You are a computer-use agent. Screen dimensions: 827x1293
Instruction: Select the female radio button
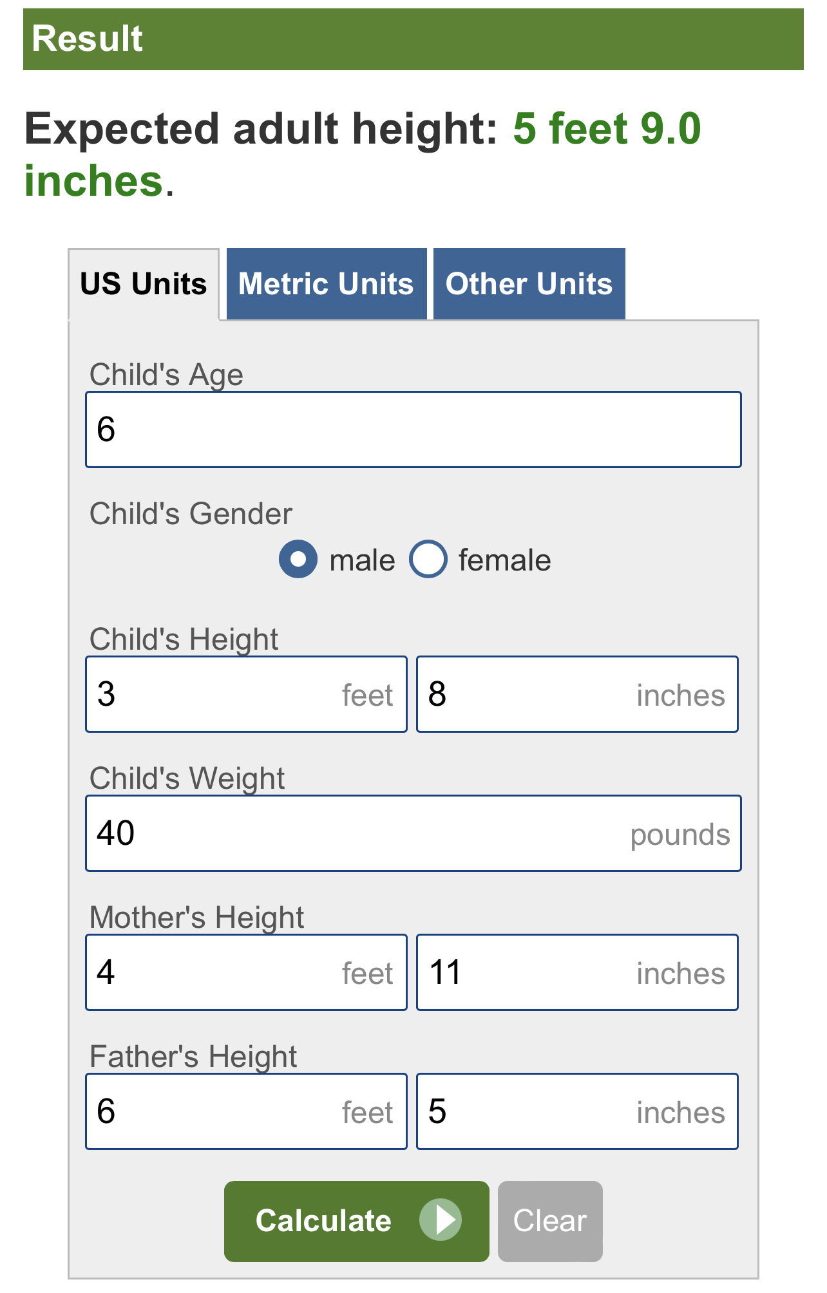pyautogui.click(x=428, y=559)
